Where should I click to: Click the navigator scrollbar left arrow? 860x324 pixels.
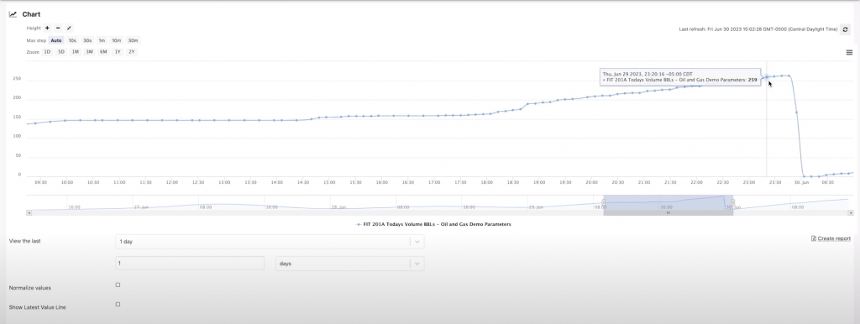[29, 212]
